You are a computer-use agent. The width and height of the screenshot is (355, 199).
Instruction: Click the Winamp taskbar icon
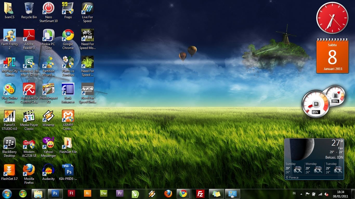[152, 194]
